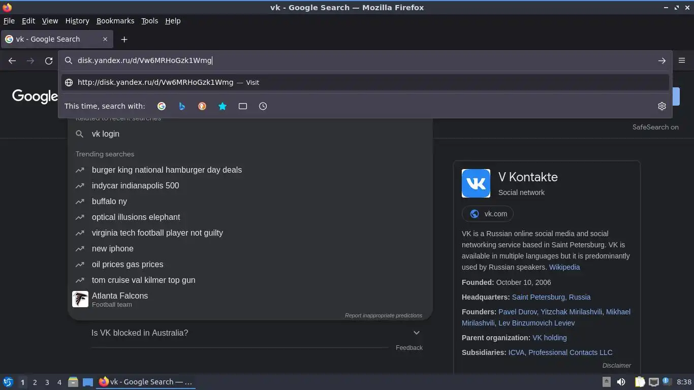Open the Bookmarks menu
This screenshot has height=390, width=694.
115,21
